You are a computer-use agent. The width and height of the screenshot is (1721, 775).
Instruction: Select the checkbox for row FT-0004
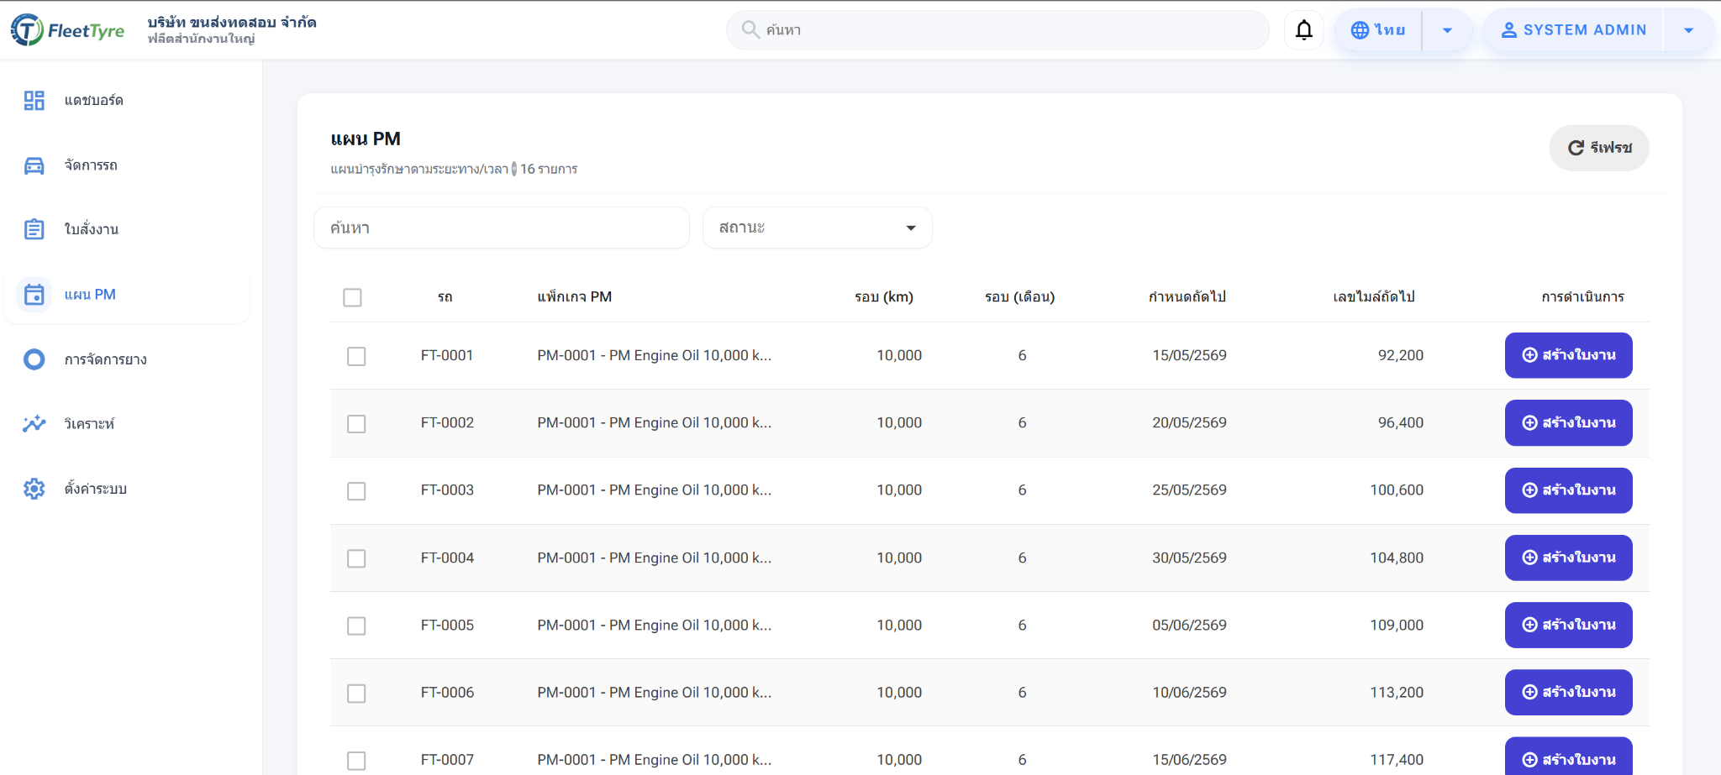tap(356, 558)
